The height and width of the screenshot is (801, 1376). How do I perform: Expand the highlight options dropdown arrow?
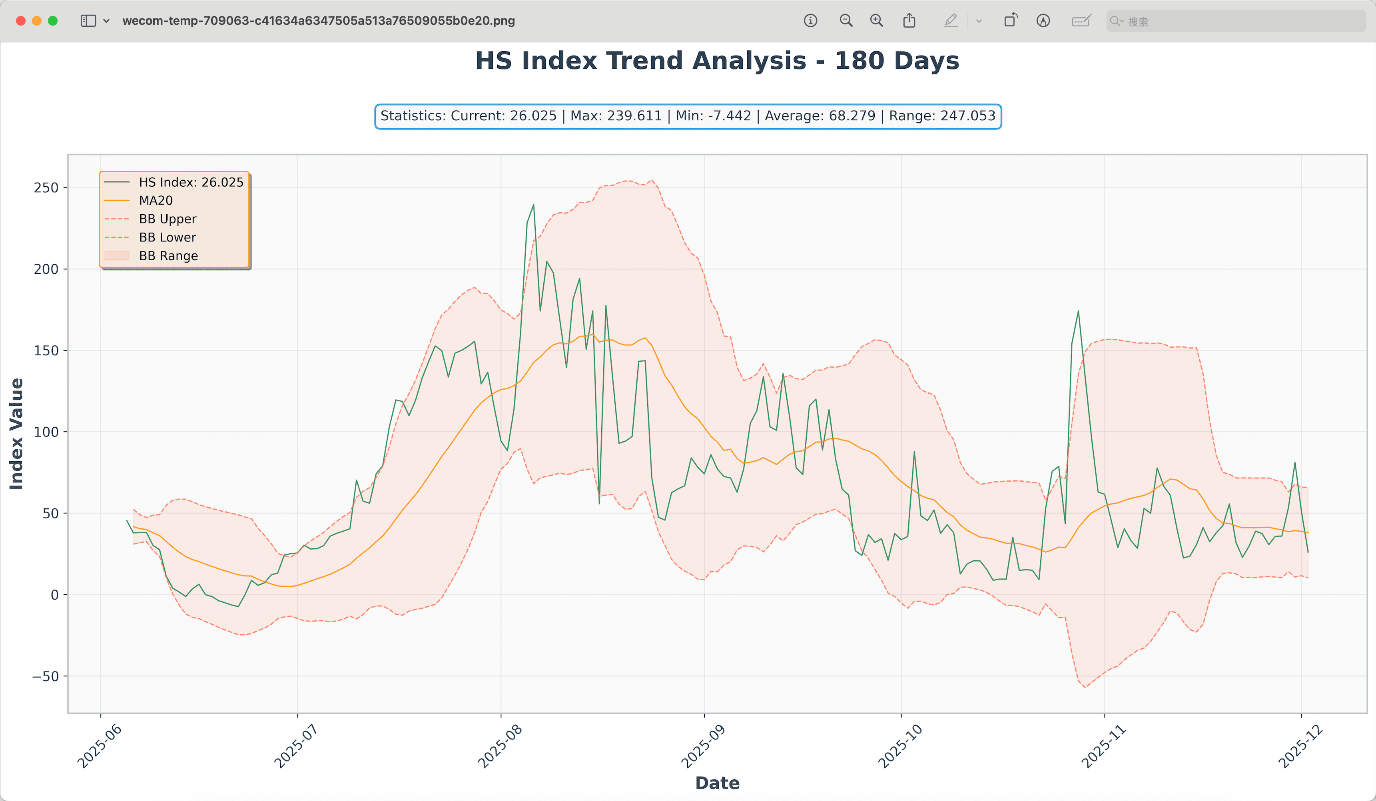(x=979, y=21)
